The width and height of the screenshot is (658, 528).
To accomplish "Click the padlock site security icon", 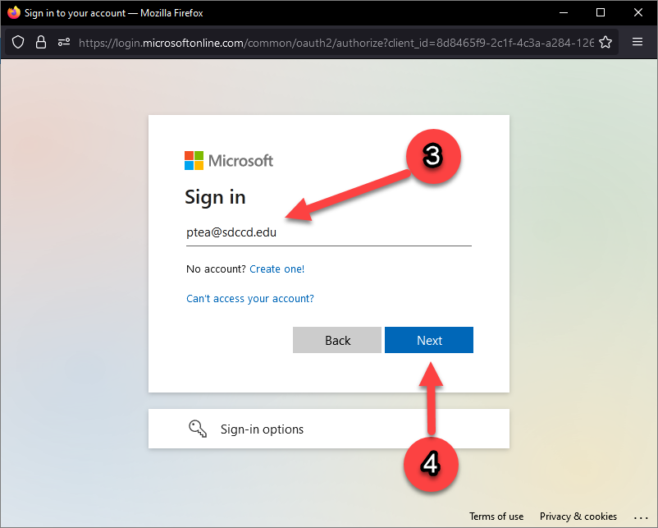I will [41, 42].
